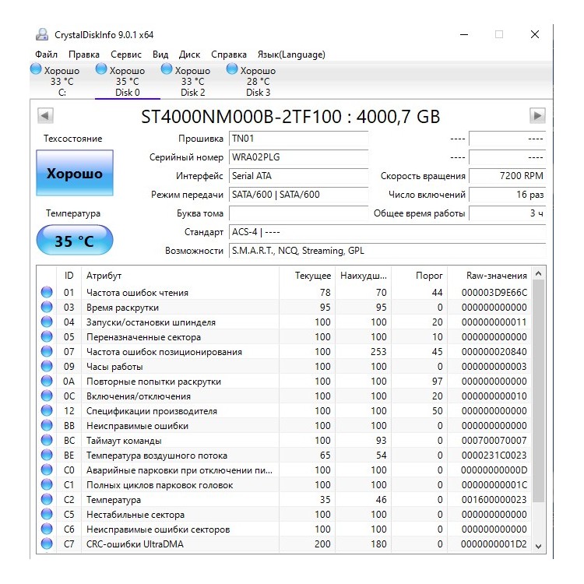Click status icon for attribute 04 spindle starts
Screen dimensions: 584x584
[x=47, y=322]
